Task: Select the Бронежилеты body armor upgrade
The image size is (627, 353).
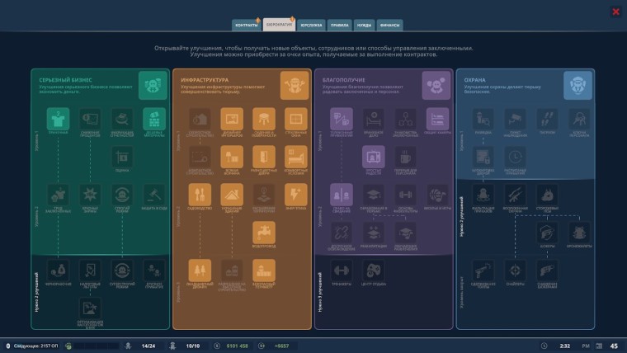Action: [579, 233]
